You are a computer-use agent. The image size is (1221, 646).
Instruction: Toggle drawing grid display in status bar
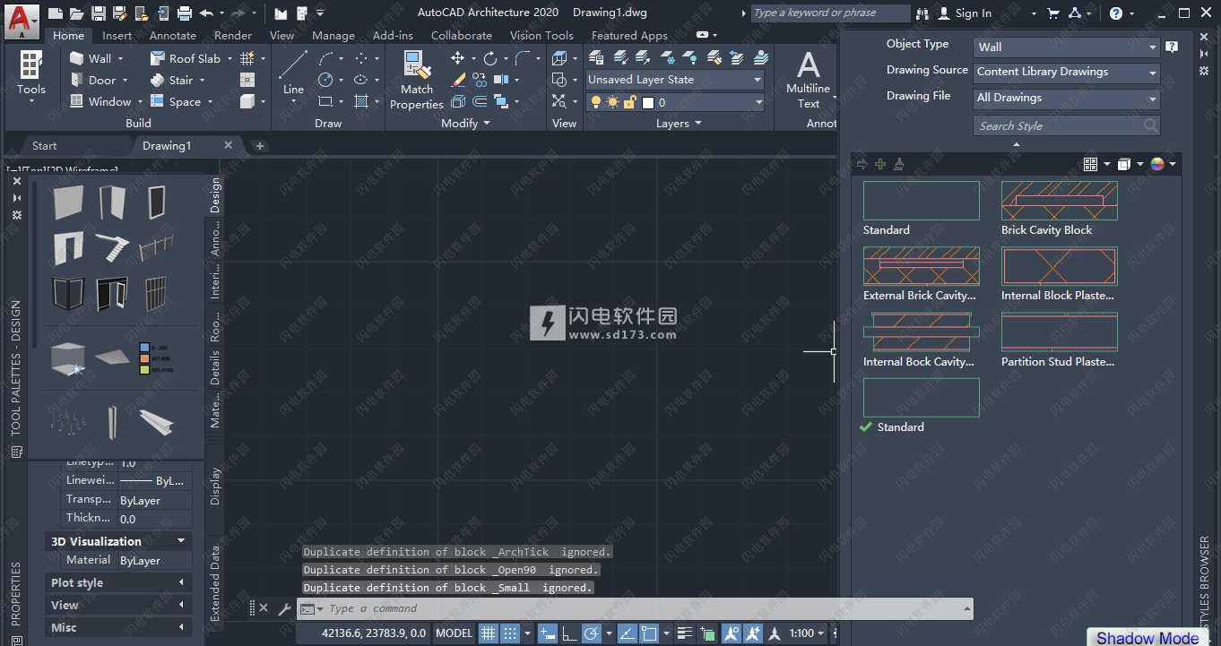point(489,633)
